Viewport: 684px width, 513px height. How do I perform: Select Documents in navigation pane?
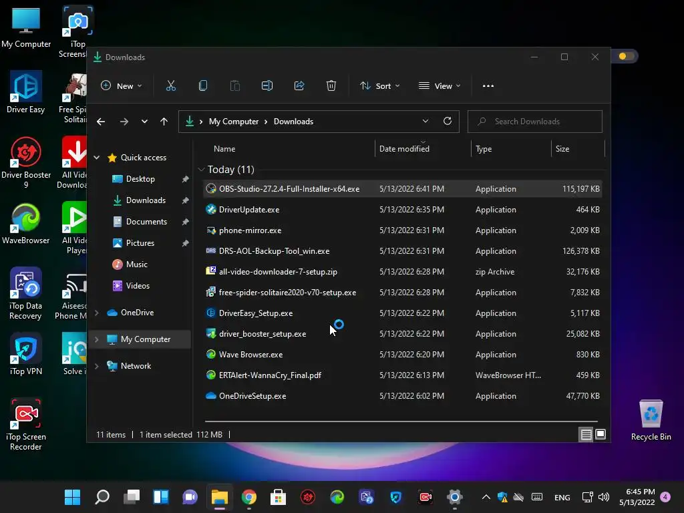point(146,222)
